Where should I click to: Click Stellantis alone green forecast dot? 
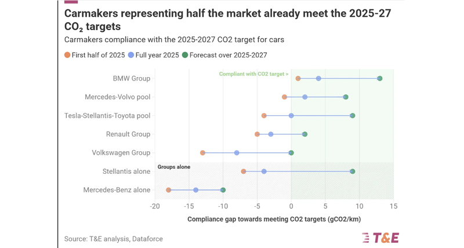pos(353,172)
